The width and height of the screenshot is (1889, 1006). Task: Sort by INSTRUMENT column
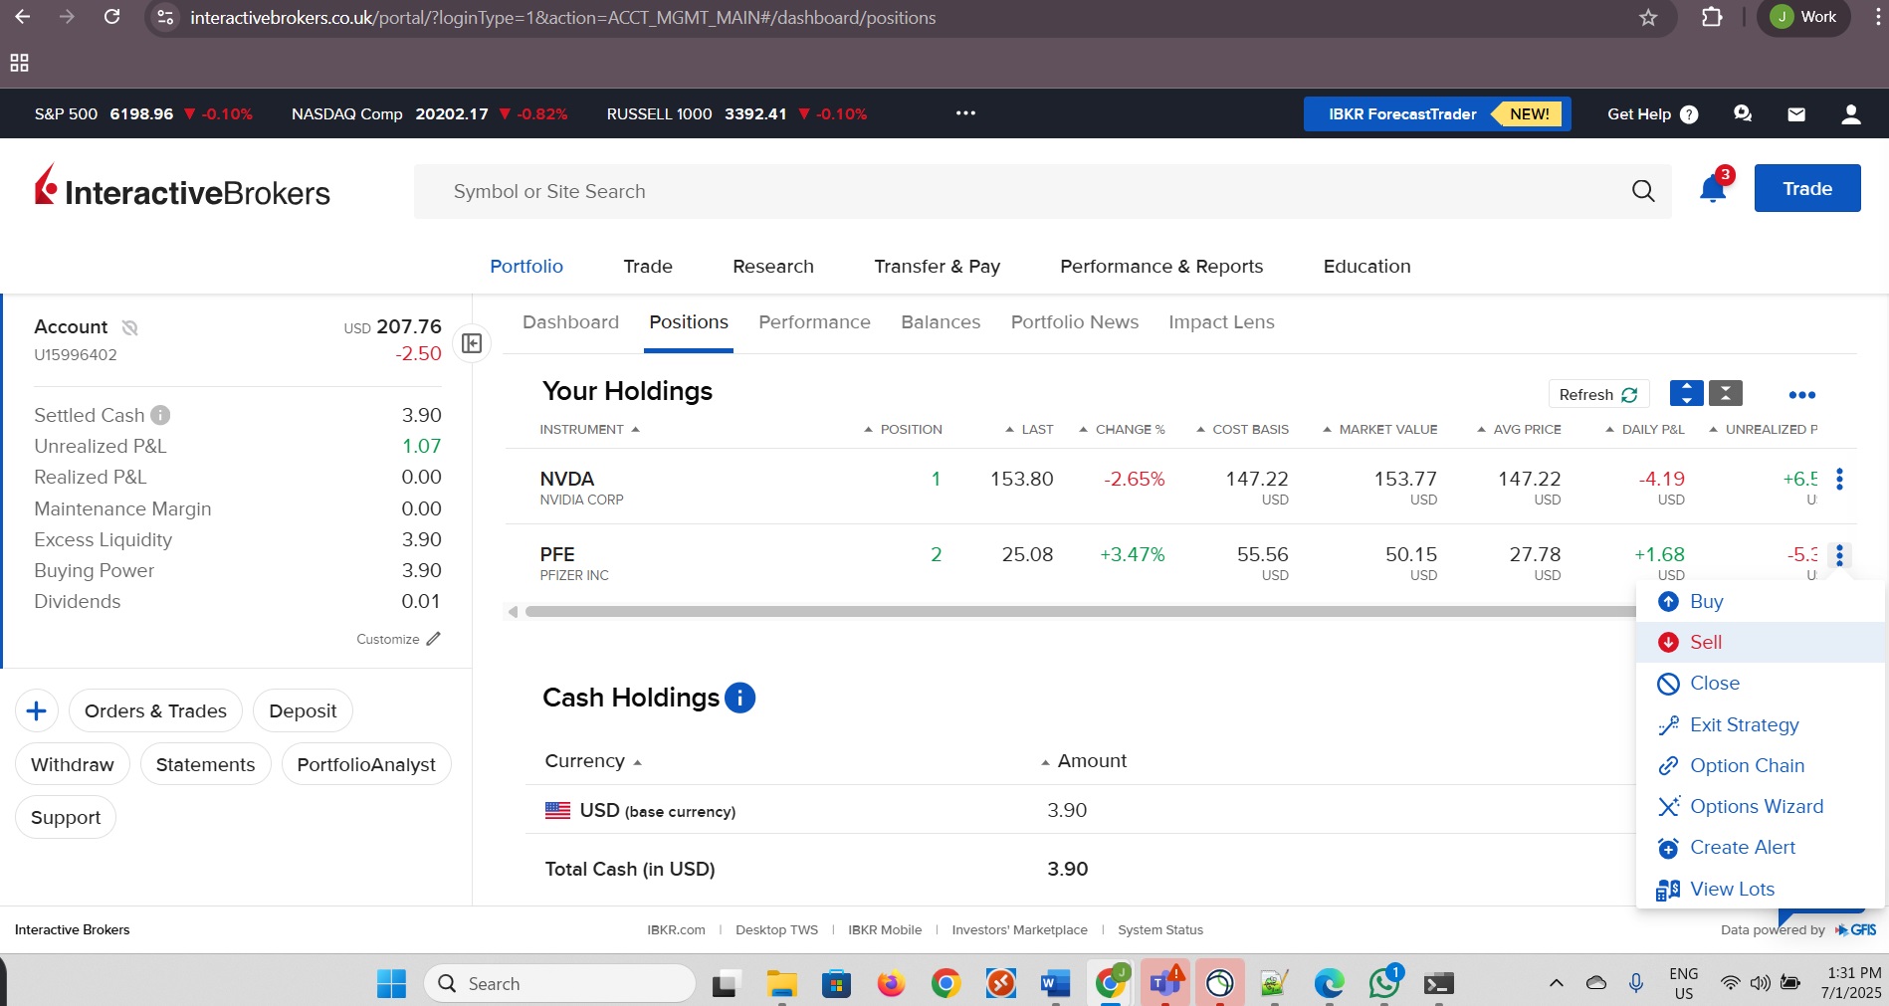589,429
